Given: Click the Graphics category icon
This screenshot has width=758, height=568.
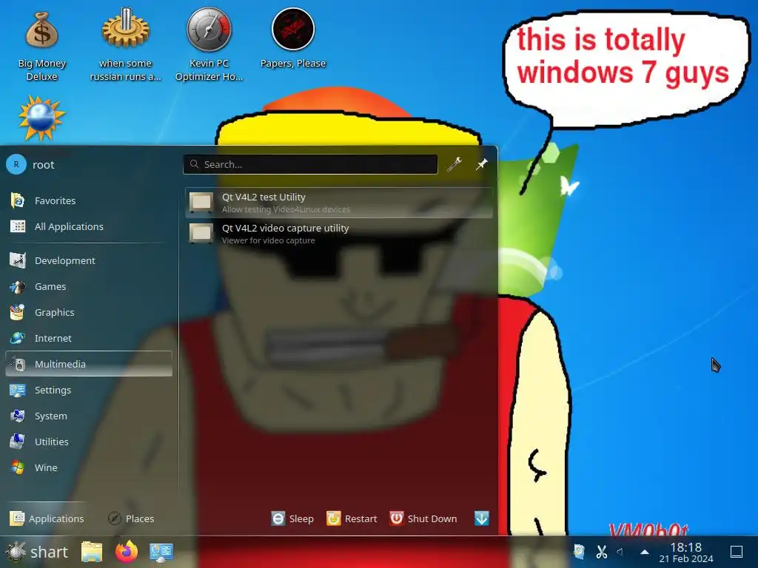Looking at the screenshot, I should point(18,313).
